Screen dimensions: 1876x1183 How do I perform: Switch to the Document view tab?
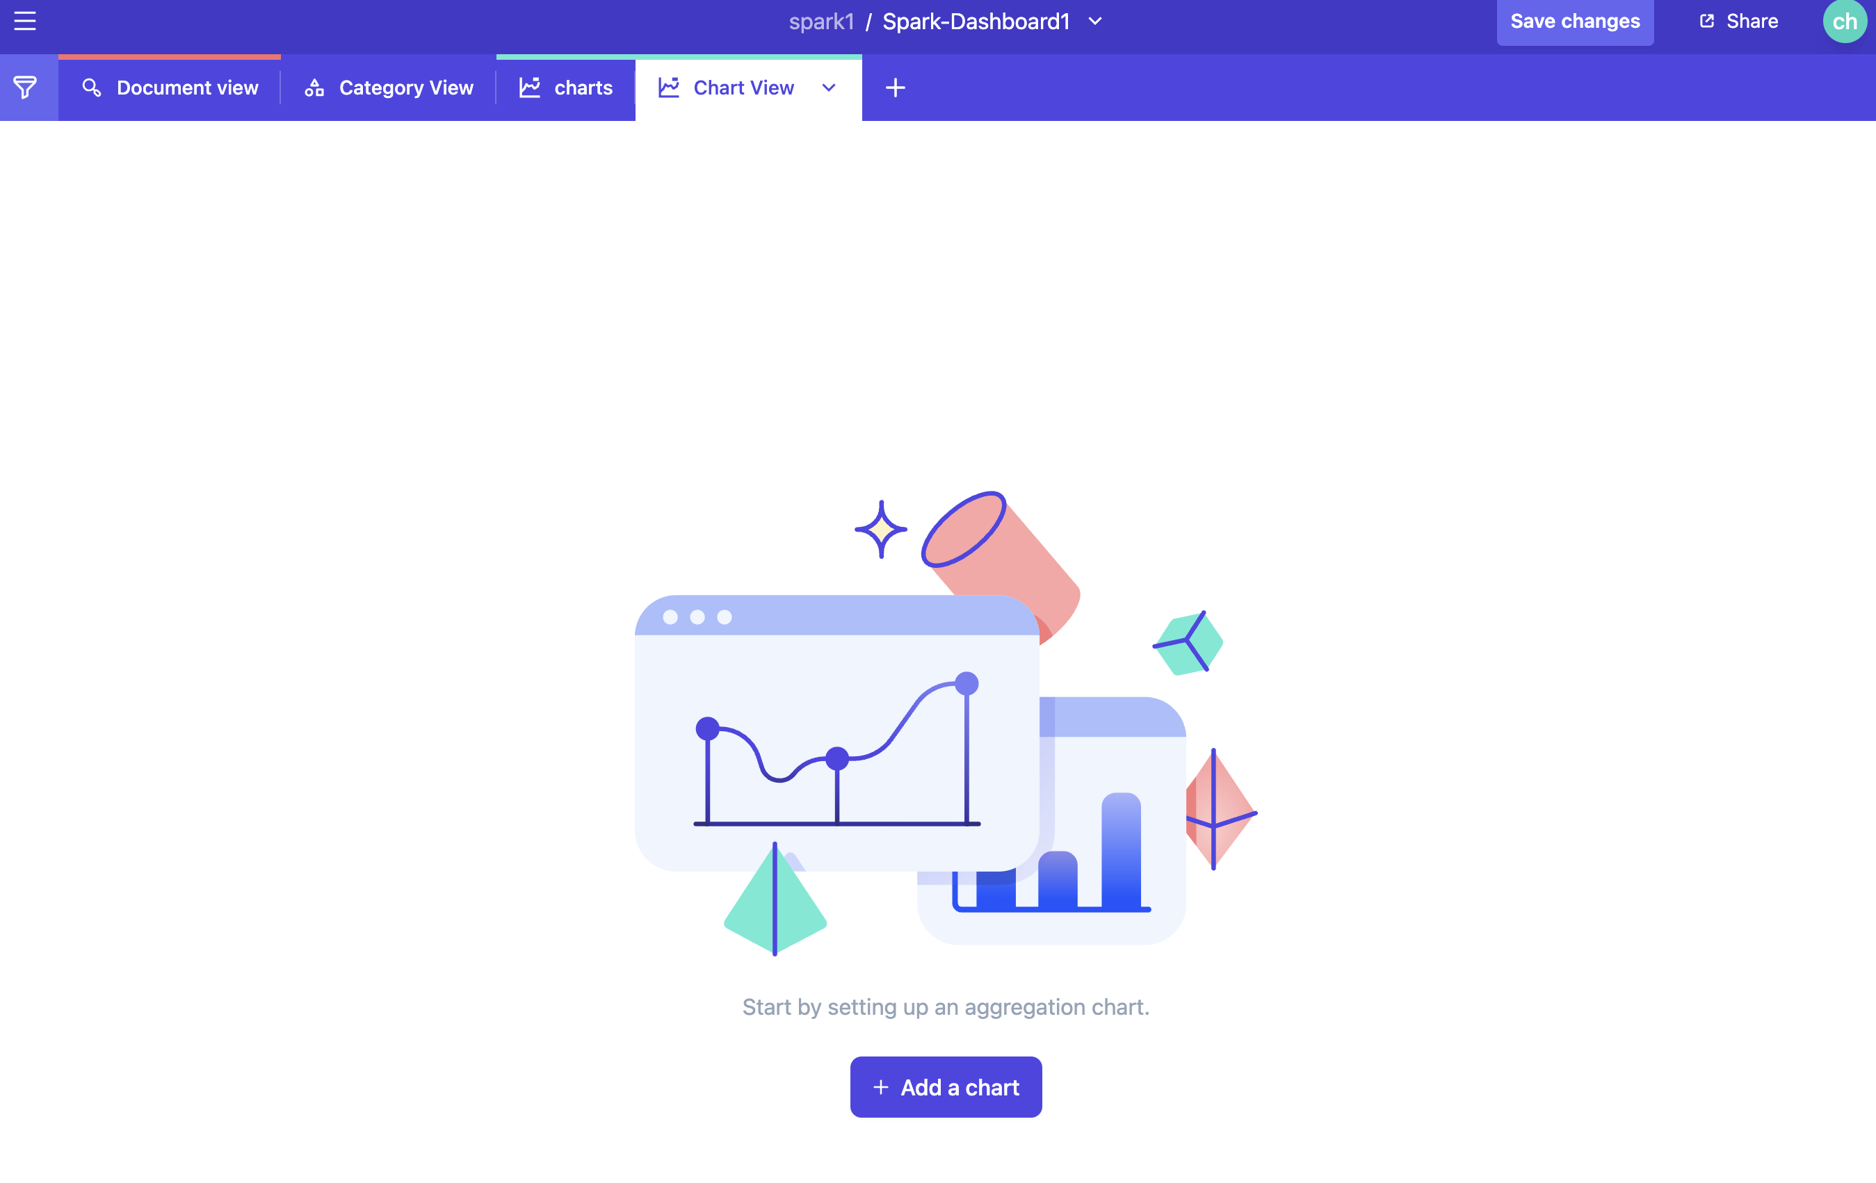187,87
